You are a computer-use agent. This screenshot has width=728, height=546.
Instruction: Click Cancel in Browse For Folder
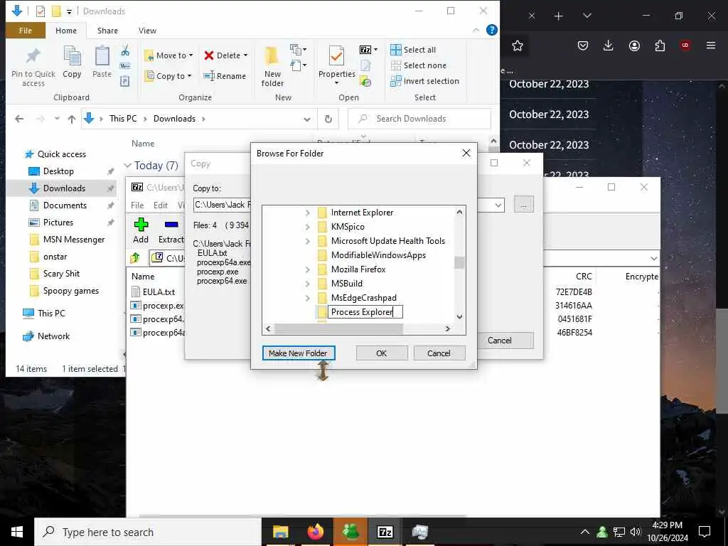(439, 353)
